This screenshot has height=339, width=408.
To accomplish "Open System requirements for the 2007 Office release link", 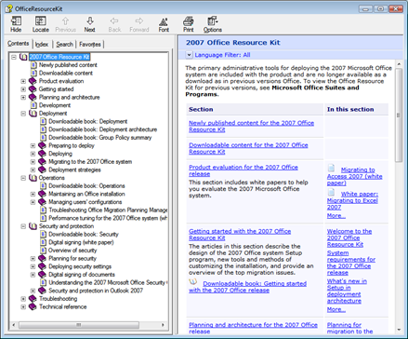I will pos(351,263).
